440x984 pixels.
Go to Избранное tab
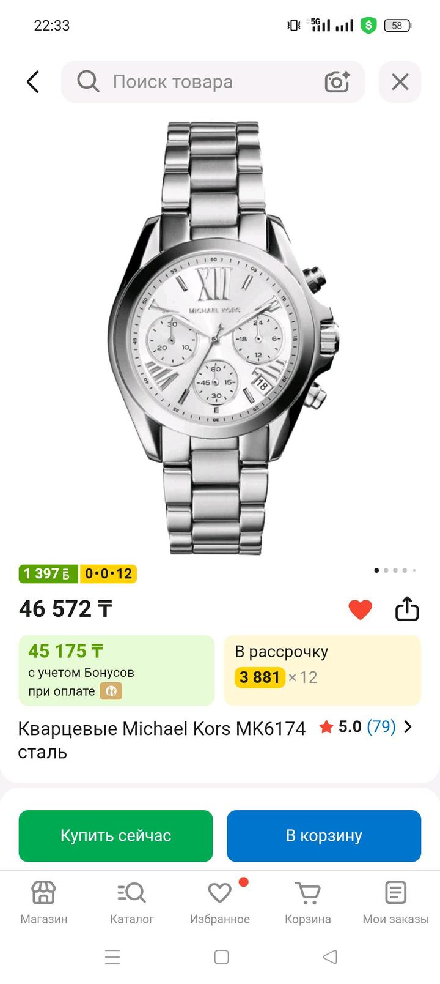[220, 903]
